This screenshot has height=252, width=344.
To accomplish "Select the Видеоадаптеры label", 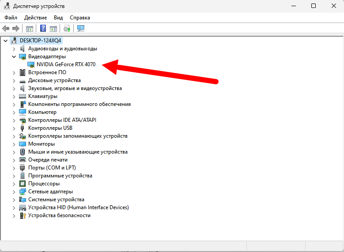I will pos(47,56).
